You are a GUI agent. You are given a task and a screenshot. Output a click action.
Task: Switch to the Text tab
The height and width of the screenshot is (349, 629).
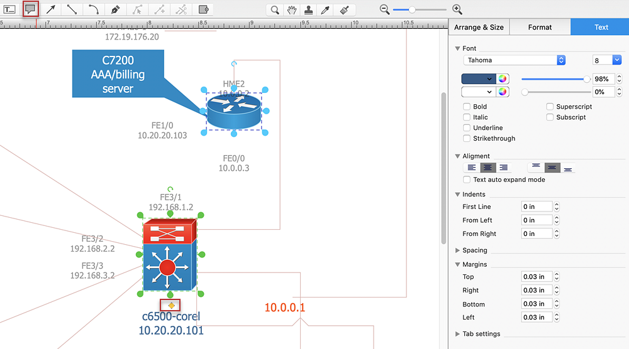[x=600, y=27]
